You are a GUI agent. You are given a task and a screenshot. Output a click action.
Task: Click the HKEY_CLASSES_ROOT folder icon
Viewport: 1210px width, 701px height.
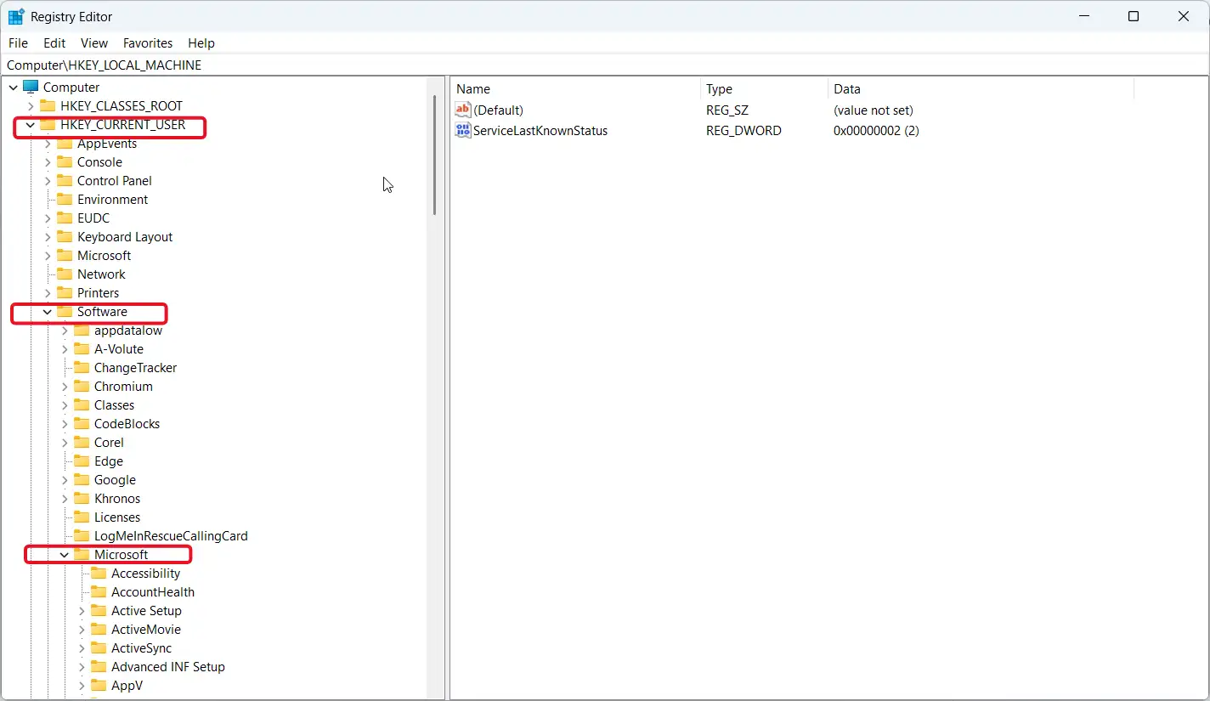48,105
